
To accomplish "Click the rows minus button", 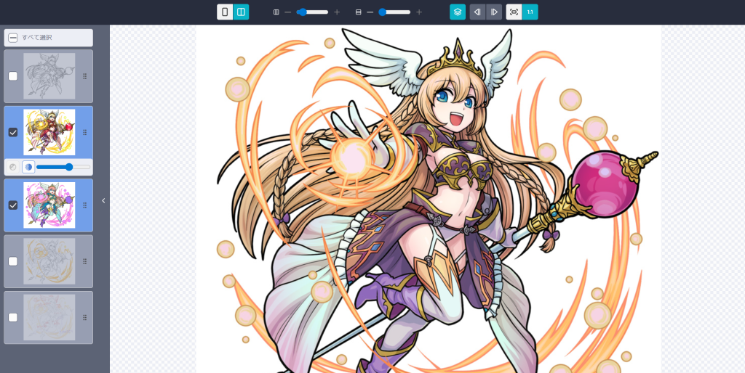I will (370, 12).
